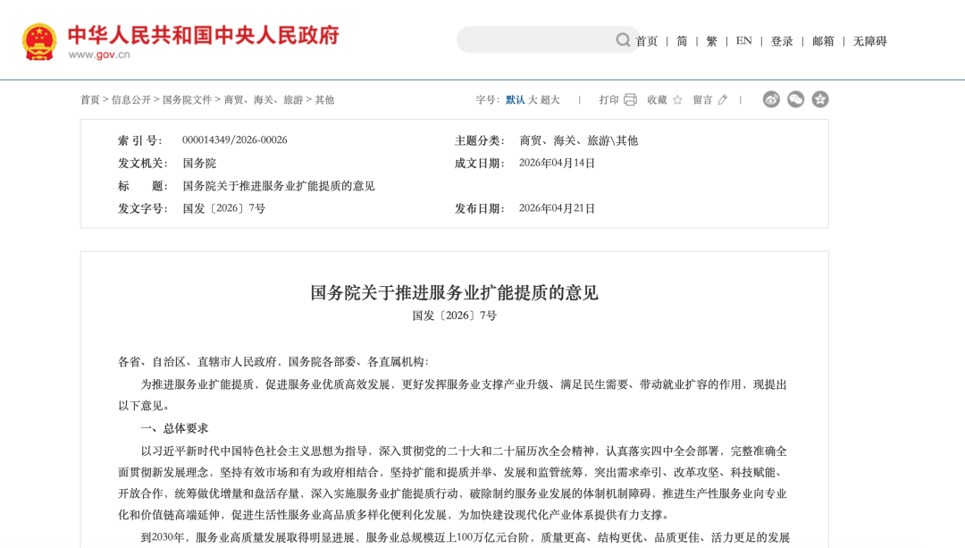Click the 商贸、海关、旅游\其他 topic value
Viewport: 965px width, 548px height.
tap(578, 140)
